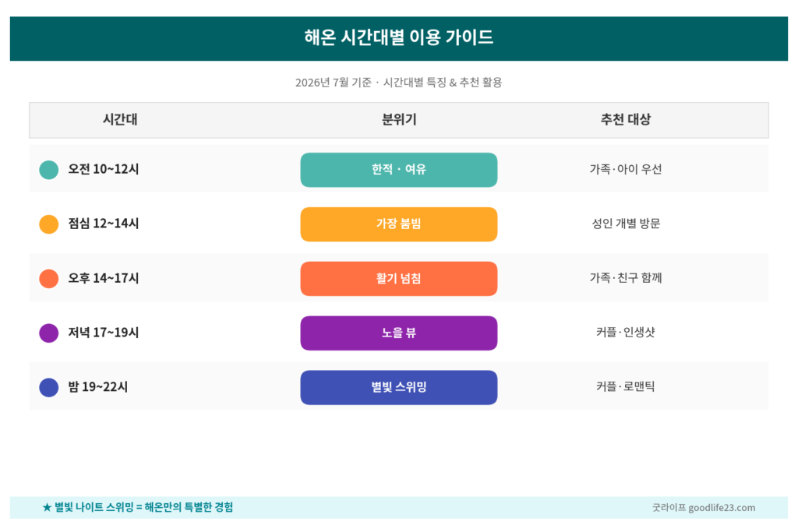Click the teal dot beside 오전 10~12시
Image resolution: width=798 pixels, height=532 pixels.
point(49,170)
